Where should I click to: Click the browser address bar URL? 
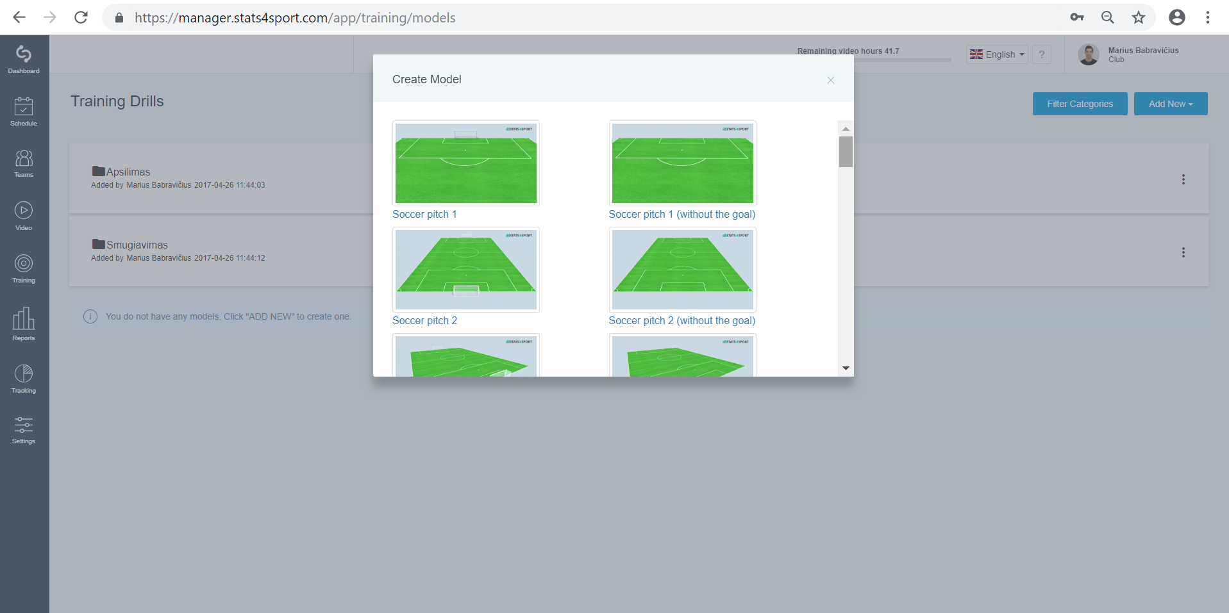coord(295,17)
